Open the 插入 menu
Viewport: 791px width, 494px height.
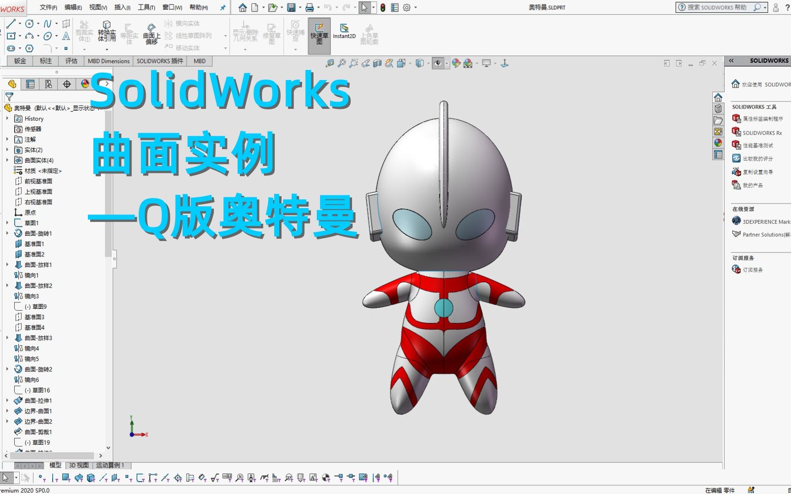121,7
